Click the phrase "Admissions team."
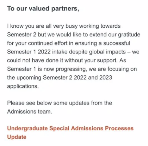 [x=29, y=111]
